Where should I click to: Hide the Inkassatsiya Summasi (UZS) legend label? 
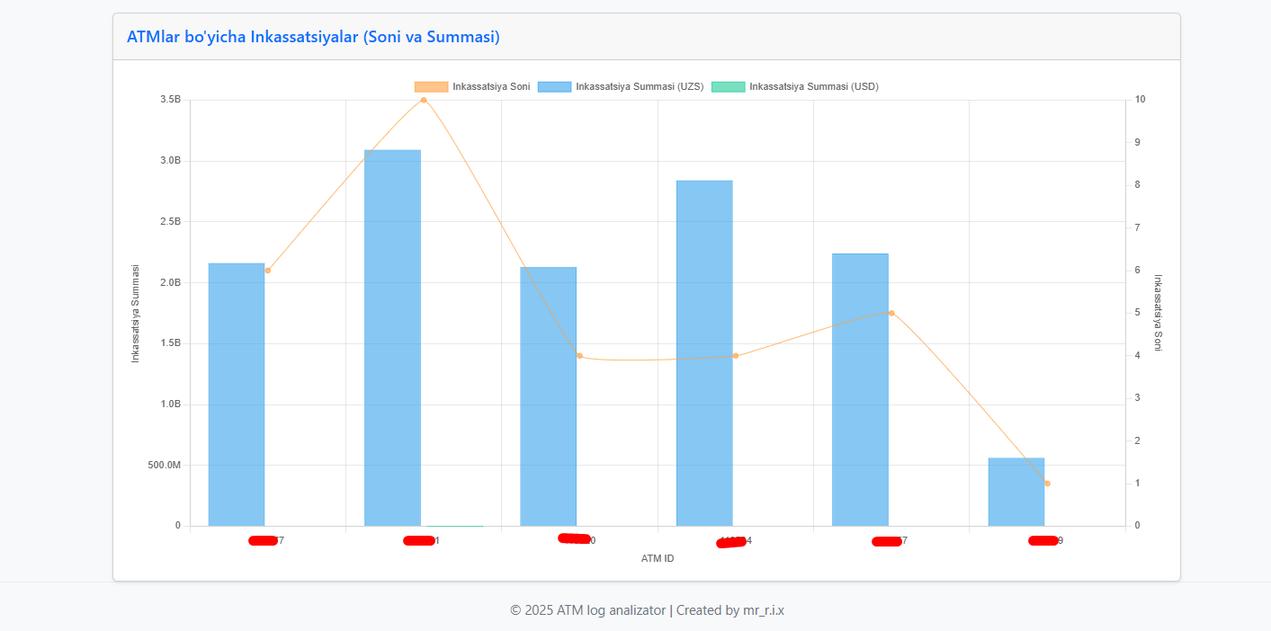[x=639, y=87]
